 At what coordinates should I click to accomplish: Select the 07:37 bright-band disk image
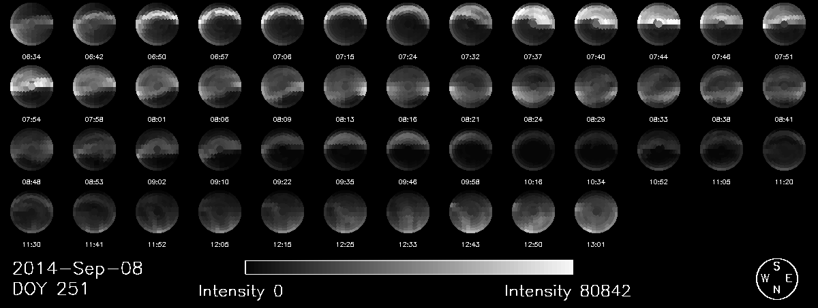click(533, 25)
